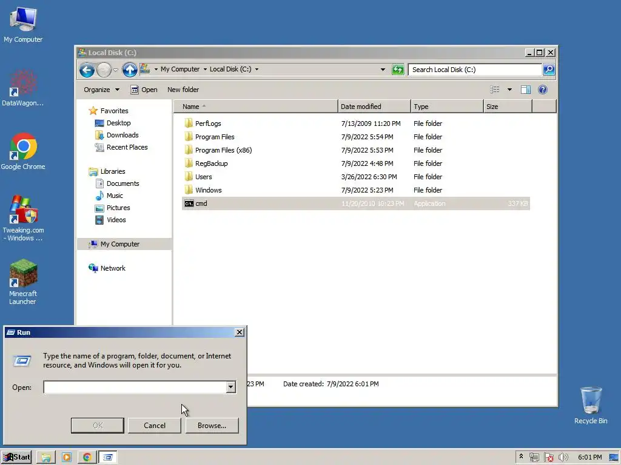Click Cancel in Run dialog
Viewport: 621px width, 465px height.
155,426
